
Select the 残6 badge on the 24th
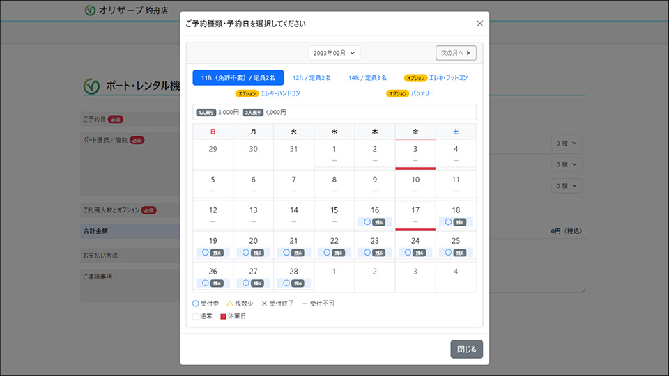tap(420, 253)
